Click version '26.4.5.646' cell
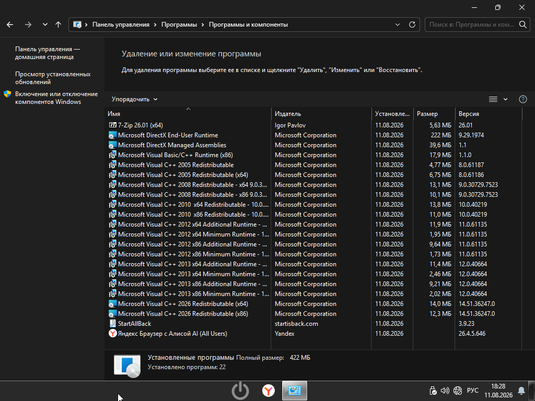 point(472,333)
